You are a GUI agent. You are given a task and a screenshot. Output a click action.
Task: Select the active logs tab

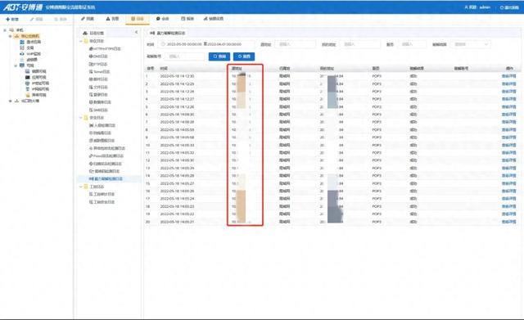(x=138, y=19)
